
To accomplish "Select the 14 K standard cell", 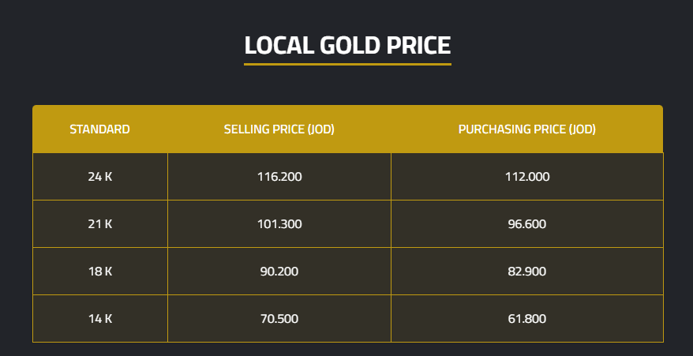I will pos(99,319).
